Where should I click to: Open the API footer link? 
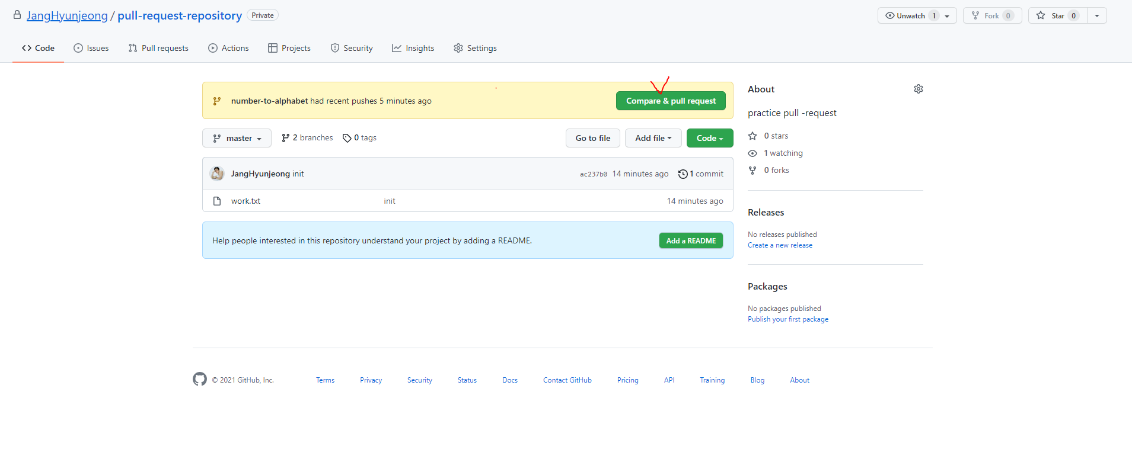(669, 380)
